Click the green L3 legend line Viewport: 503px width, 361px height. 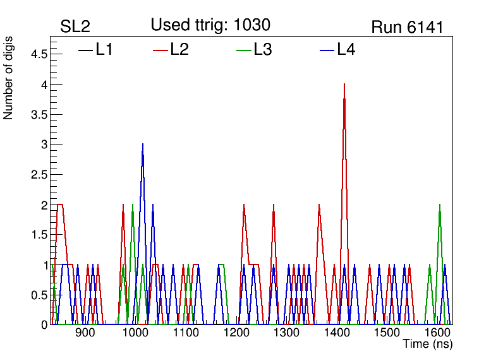pyautogui.click(x=244, y=50)
